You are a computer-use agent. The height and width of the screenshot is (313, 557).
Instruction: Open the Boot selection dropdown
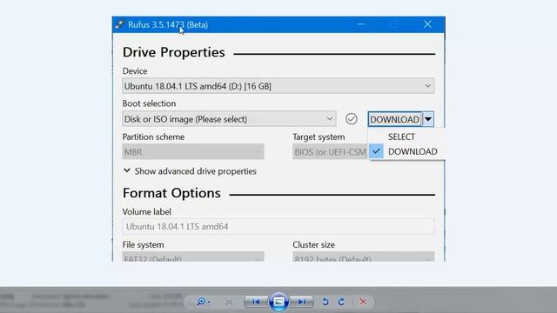click(x=229, y=119)
